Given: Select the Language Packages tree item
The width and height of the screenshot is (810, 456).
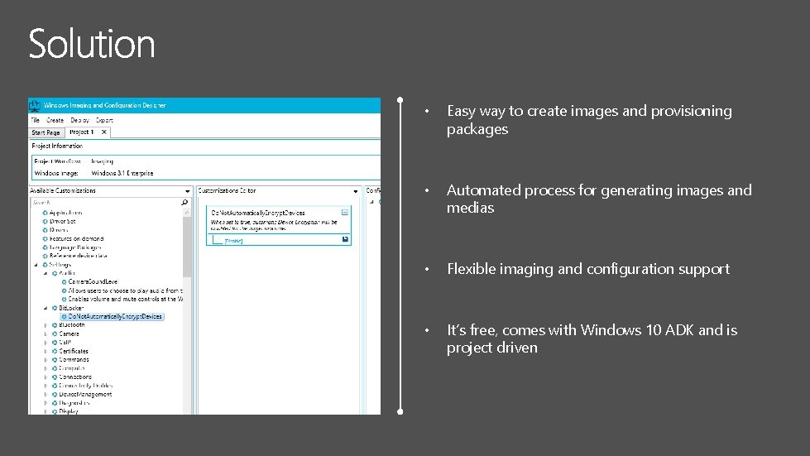Looking at the screenshot, I should pos(75,247).
